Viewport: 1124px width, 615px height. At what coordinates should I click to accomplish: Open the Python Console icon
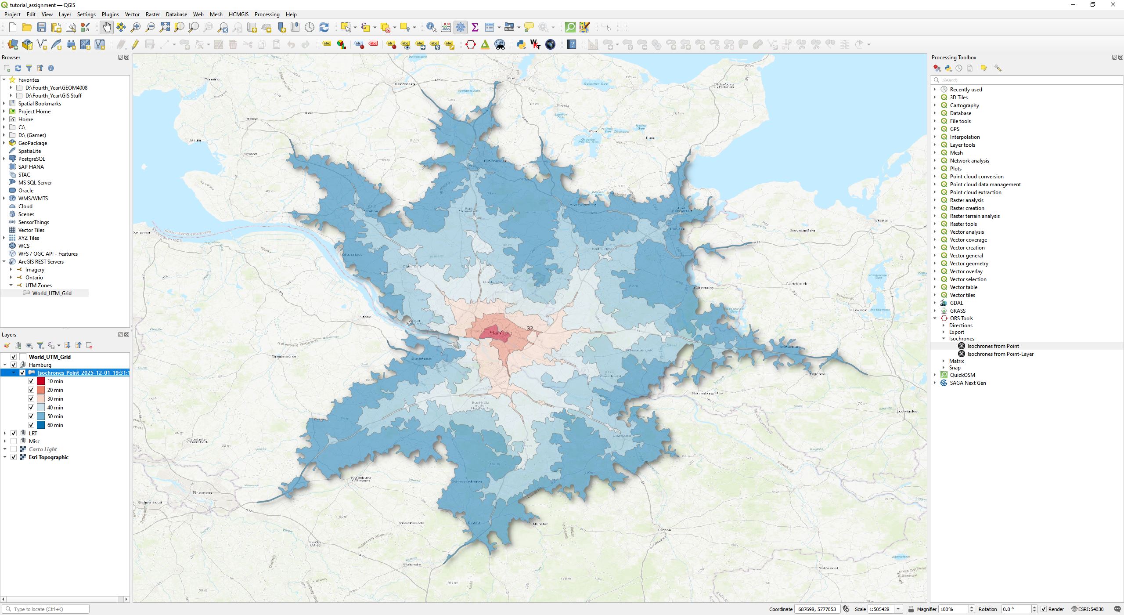click(521, 44)
